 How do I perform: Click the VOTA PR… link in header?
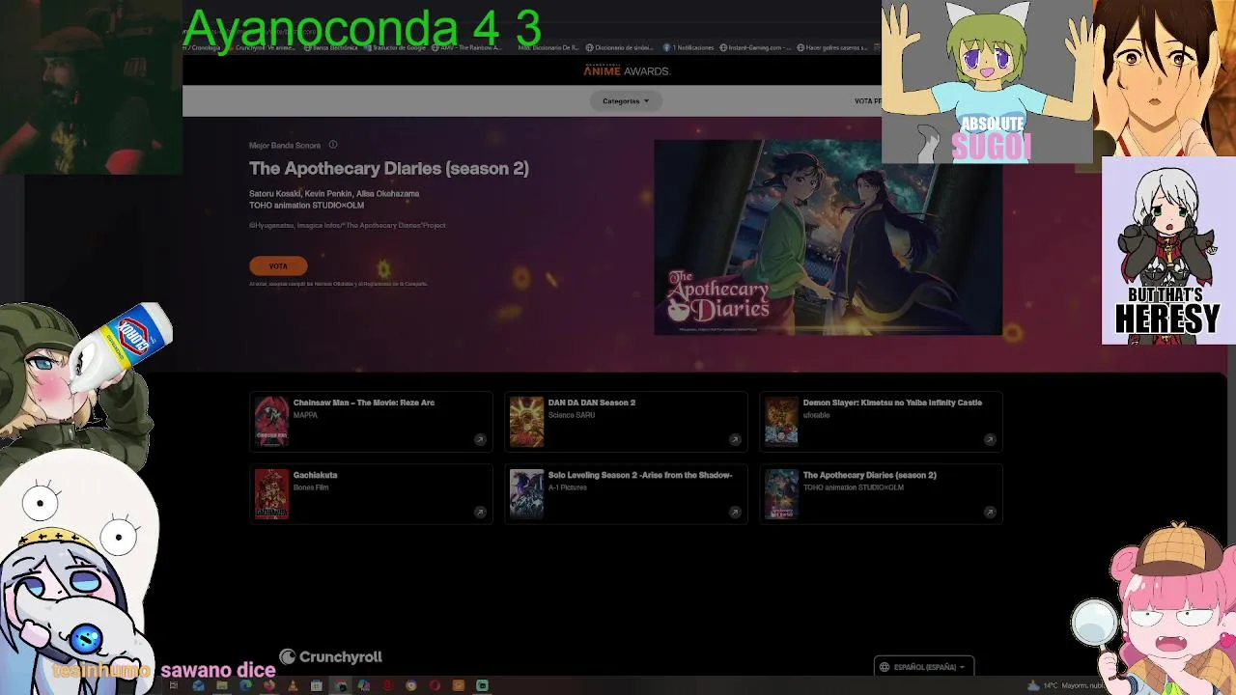click(x=867, y=100)
